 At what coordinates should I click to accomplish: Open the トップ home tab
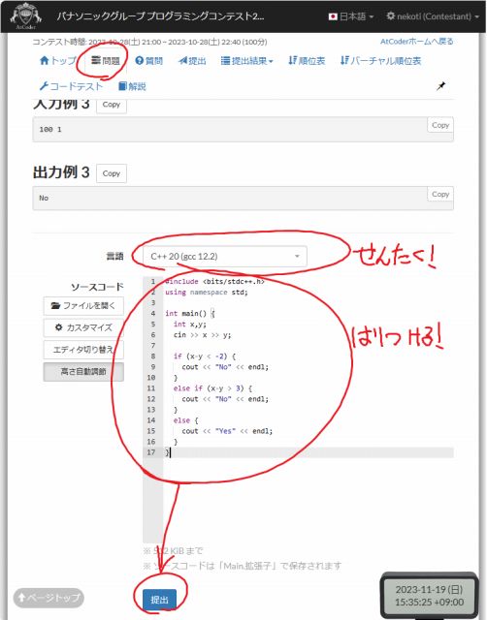(x=58, y=60)
